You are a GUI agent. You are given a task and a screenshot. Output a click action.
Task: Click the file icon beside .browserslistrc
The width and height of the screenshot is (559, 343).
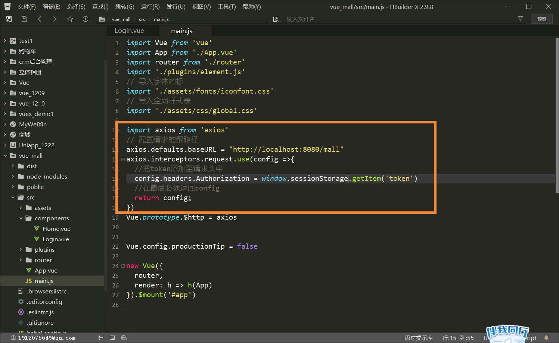[21, 291]
